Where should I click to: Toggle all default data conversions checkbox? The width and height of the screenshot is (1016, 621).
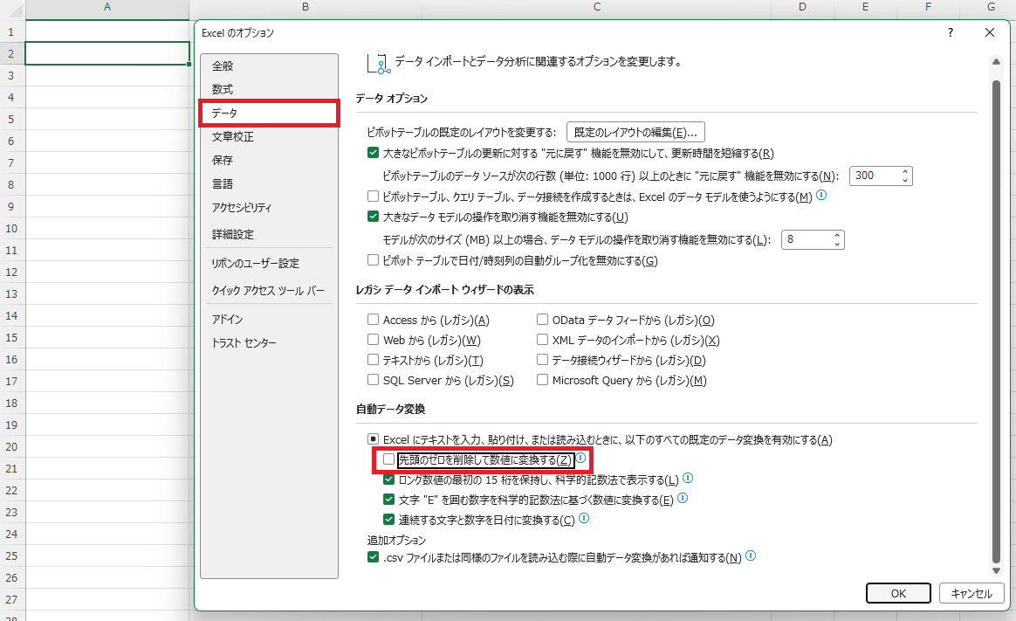(x=374, y=439)
